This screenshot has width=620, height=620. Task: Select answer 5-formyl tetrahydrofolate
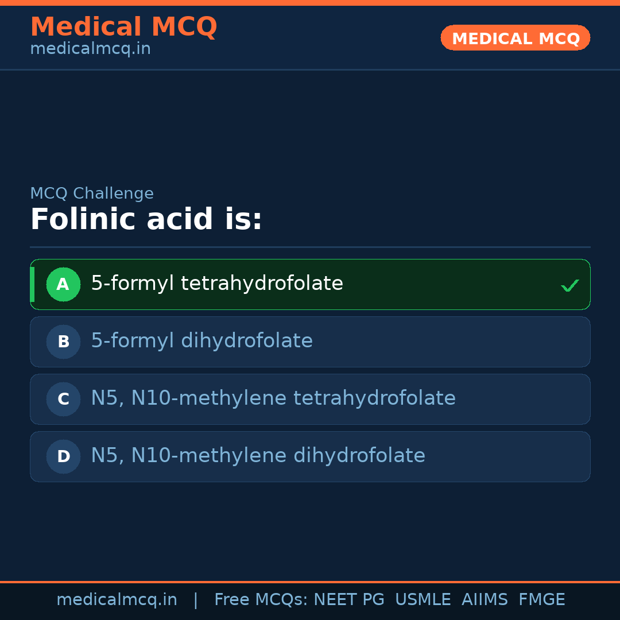(217, 284)
